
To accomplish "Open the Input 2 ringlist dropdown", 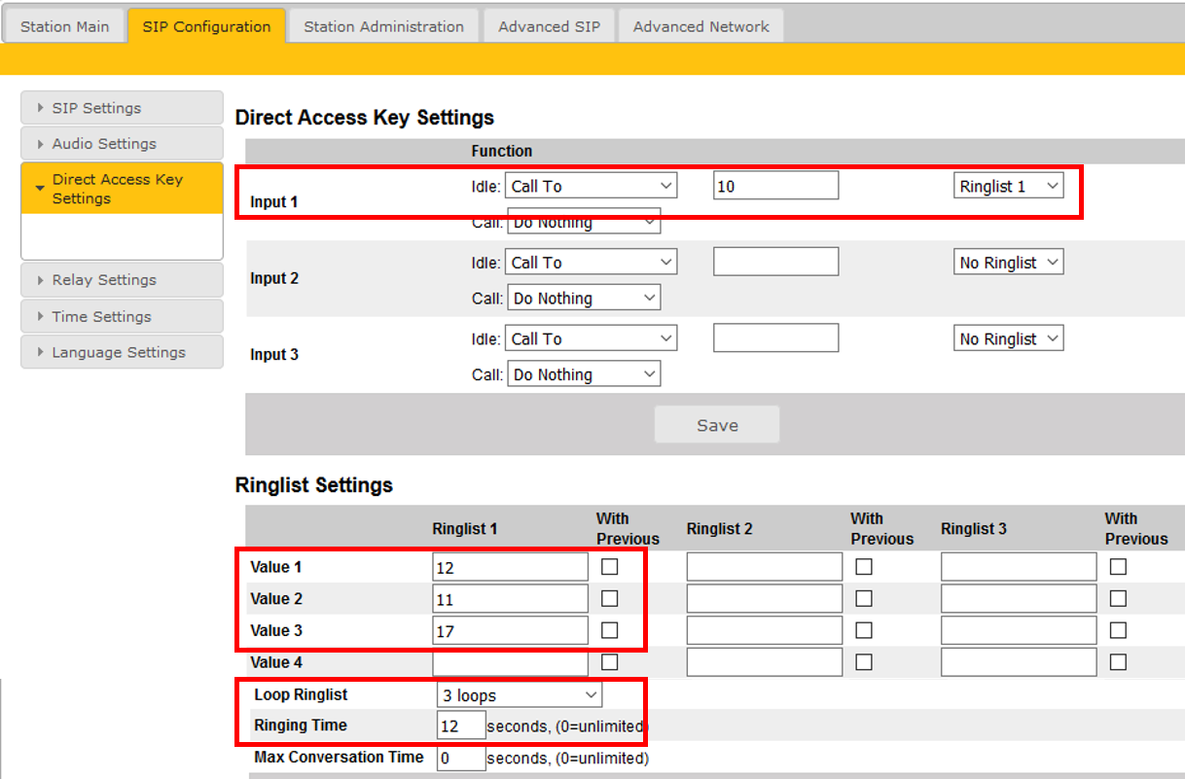I will tap(1008, 263).
